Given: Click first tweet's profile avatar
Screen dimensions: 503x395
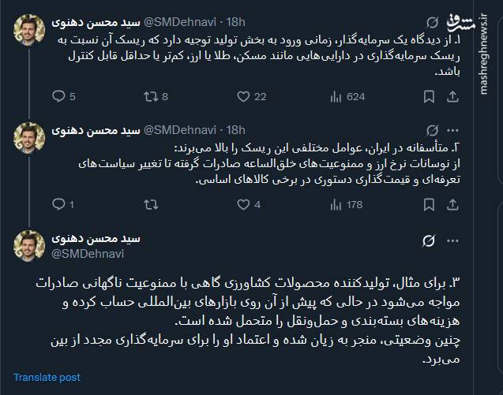Looking at the screenshot, I should pos(30,30).
